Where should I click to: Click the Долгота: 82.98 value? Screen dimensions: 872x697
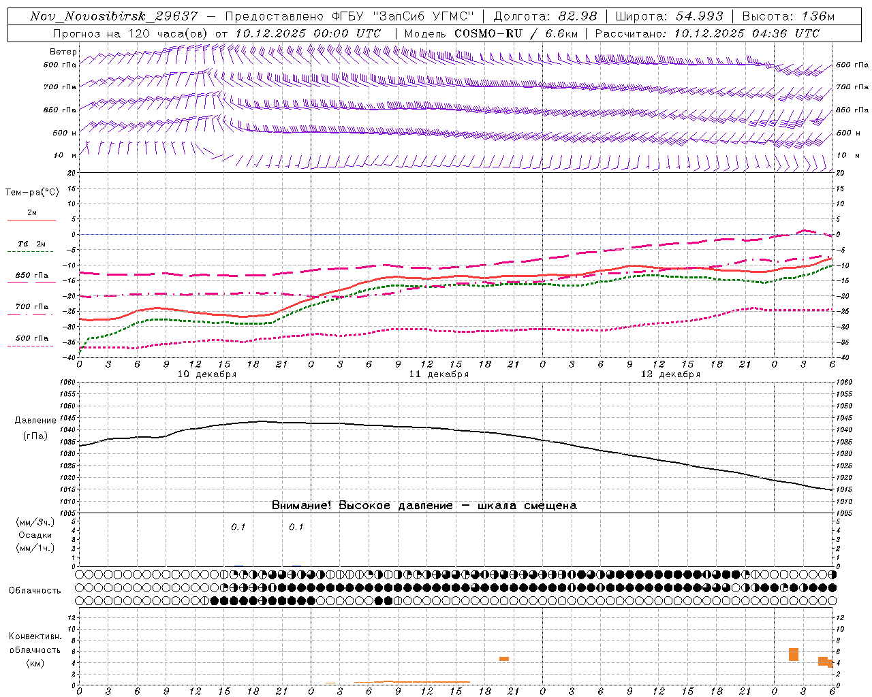(545, 16)
